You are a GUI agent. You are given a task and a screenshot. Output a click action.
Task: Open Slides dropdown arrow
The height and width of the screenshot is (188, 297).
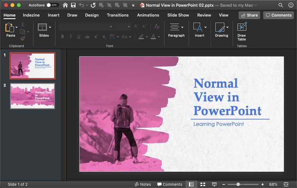(x=50, y=27)
